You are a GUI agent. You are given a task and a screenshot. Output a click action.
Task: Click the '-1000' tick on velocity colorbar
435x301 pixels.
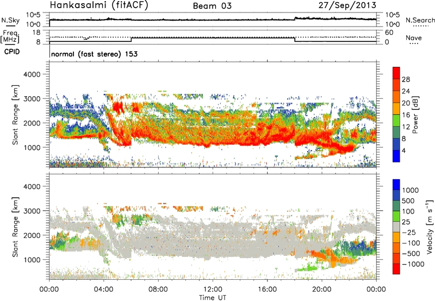coord(413,264)
